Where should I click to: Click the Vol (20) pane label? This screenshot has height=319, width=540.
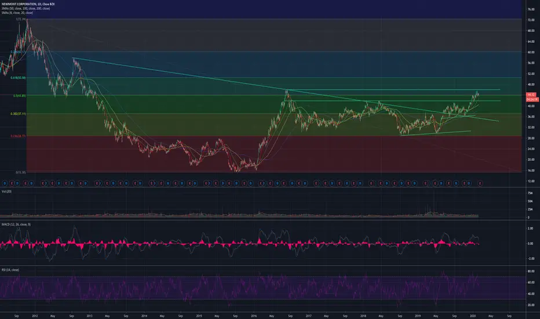click(6, 191)
